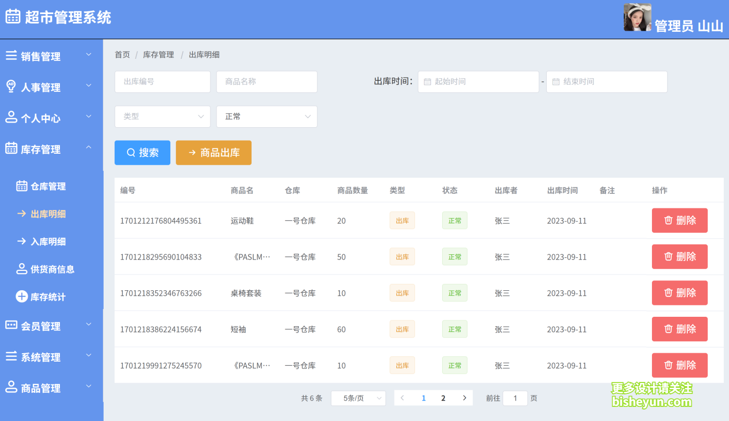Click the 销售管理 sidebar icon
Image resolution: width=729 pixels, height=421 pixels.
point(11,55)
